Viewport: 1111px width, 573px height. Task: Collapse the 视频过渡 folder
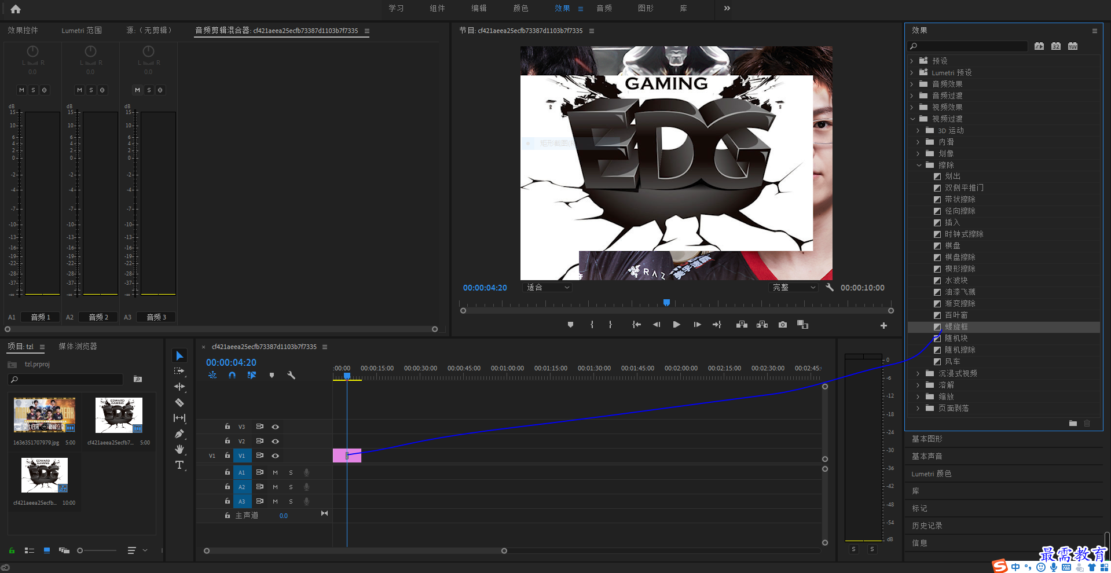coord(912,119)
